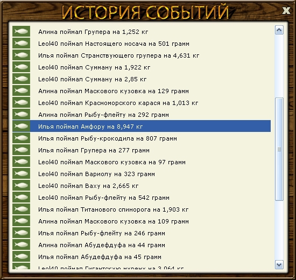Click fish icon beside Рыбу-крокодила row
The width and height of the screenshot is (296, 280).
21,138
